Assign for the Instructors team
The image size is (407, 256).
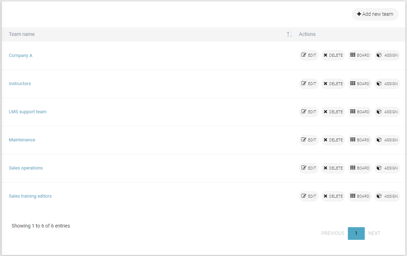click(x=387, y=84)
